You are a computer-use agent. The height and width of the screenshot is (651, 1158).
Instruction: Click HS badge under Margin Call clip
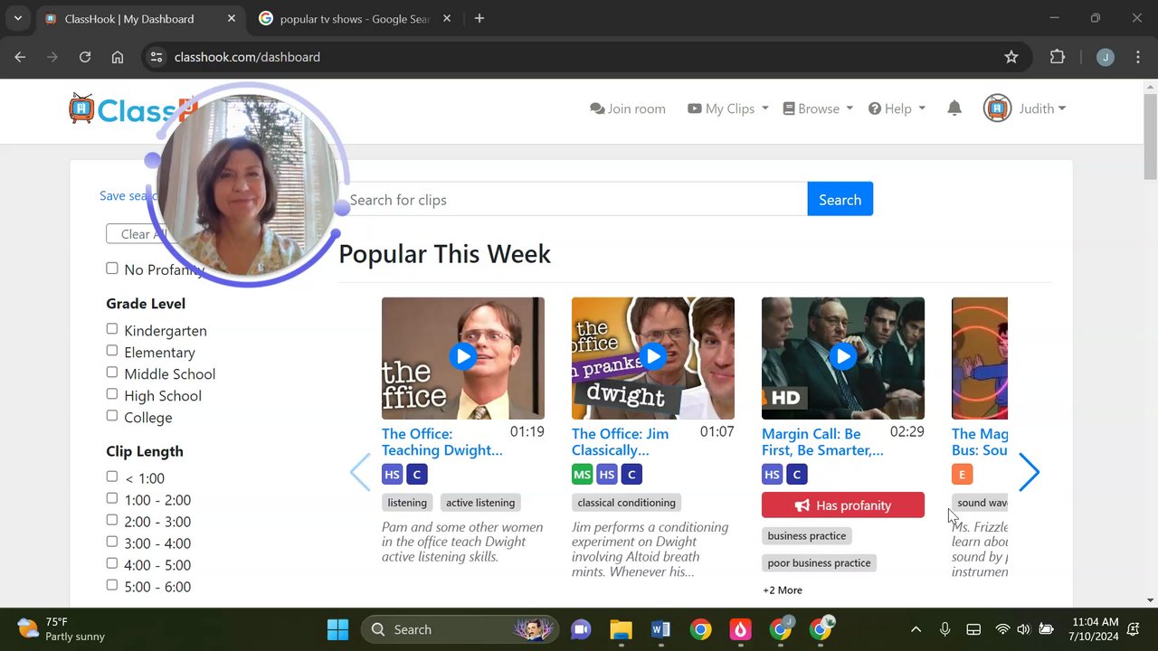pos(772,475)
